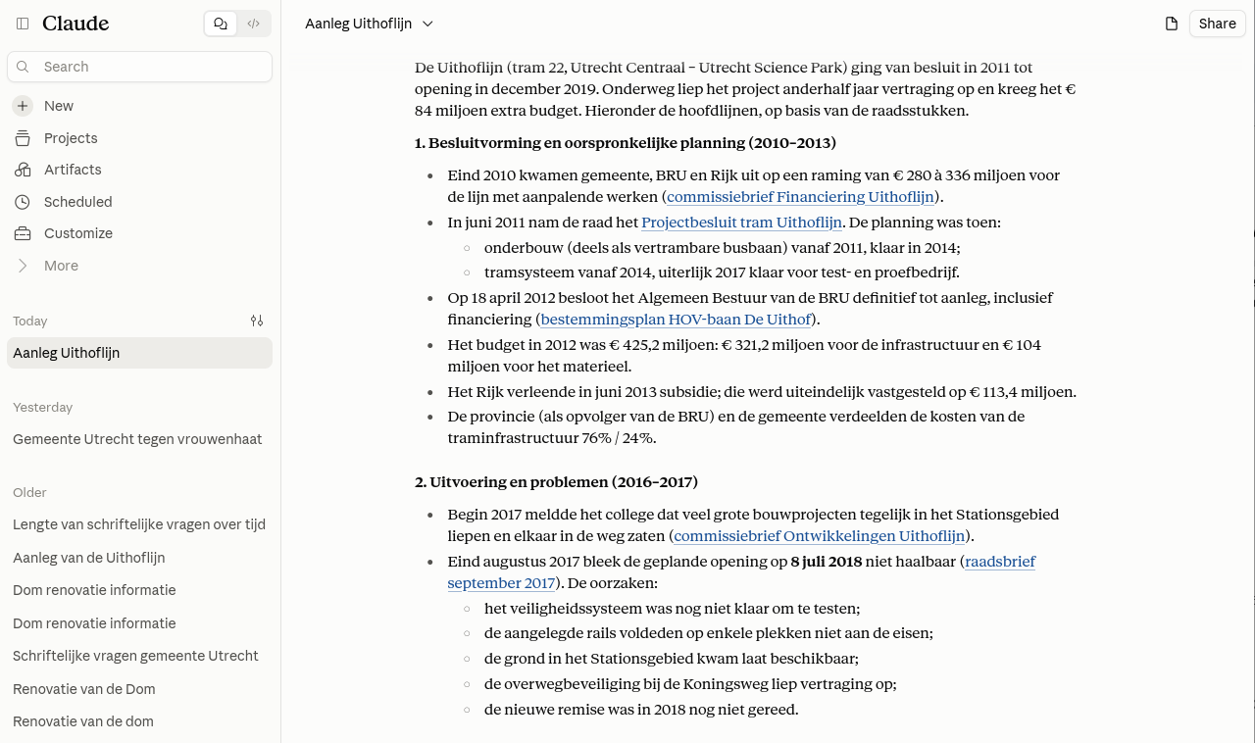Open bestemmingsplan HOV-baan De Uithof link
This screenshot has height=743, width=1255.
point(676,320)
